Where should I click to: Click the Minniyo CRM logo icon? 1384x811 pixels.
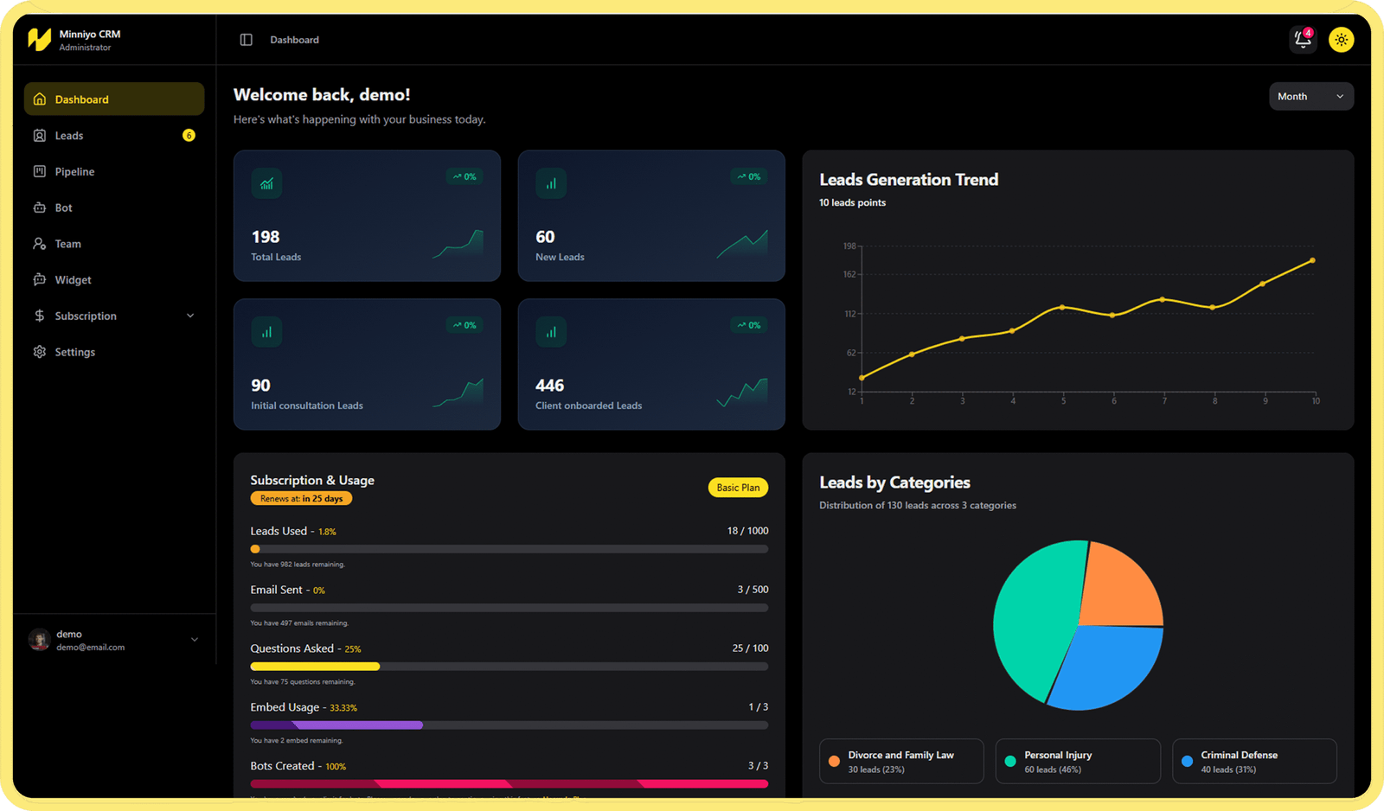pyautogui.click(x=39, y=40)
